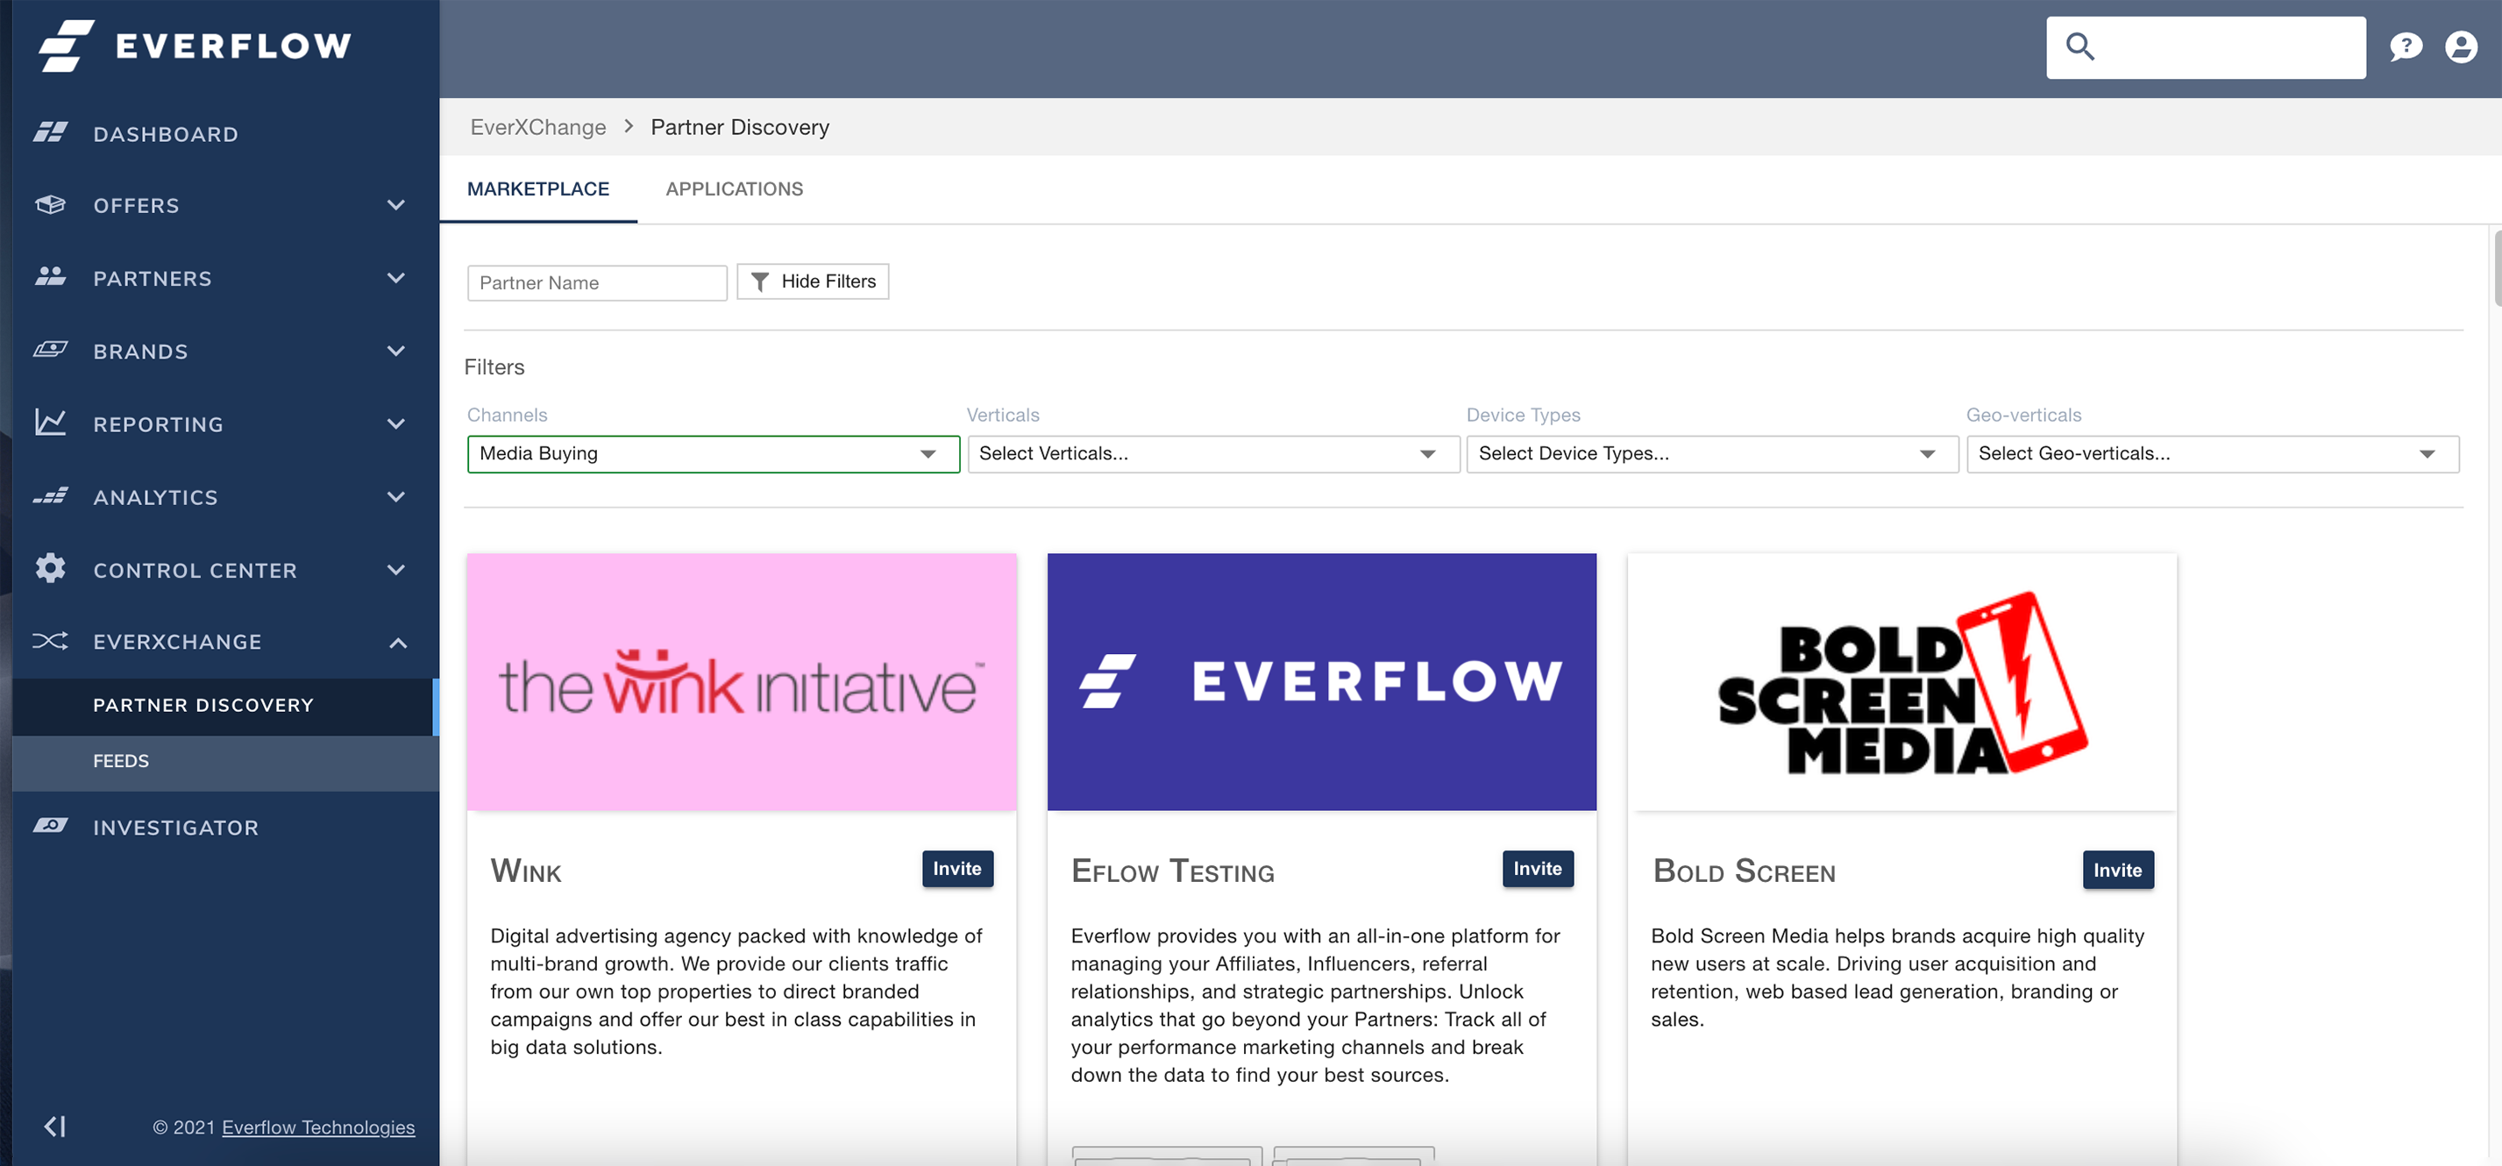Open the Everflow Technologies footer link
Screen dimensions: 2502x1166
[x=317, y=1127]
